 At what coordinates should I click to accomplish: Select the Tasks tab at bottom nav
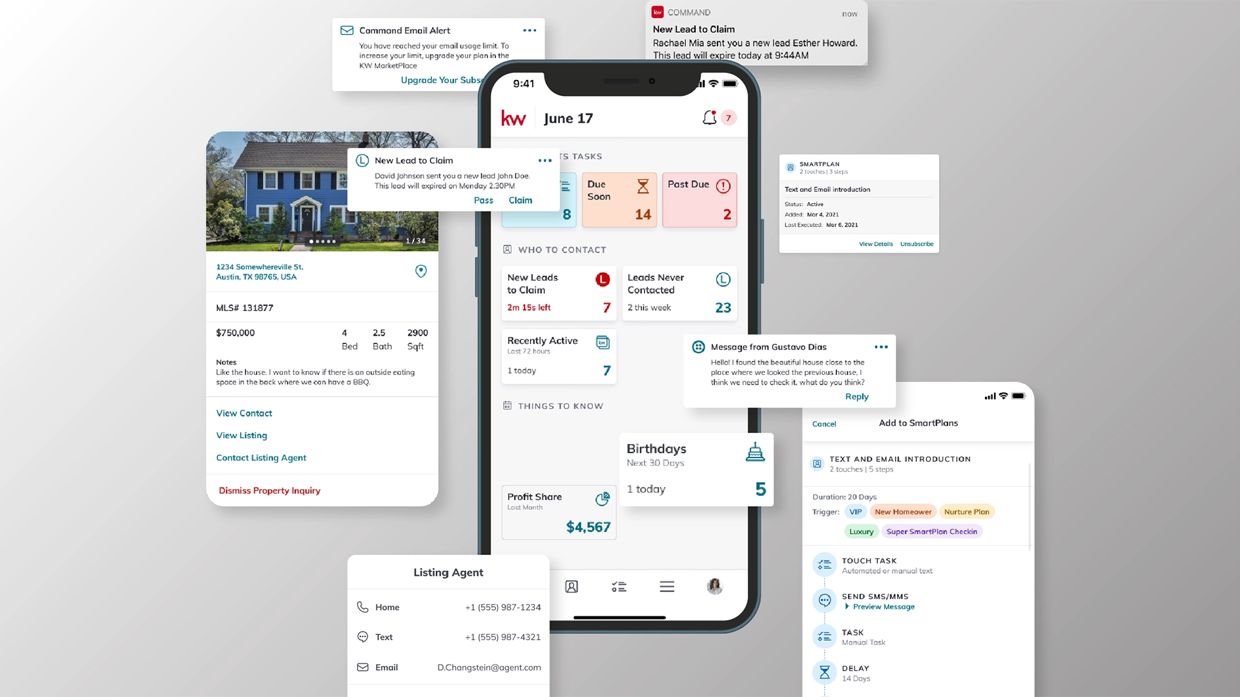pos(619,587)
